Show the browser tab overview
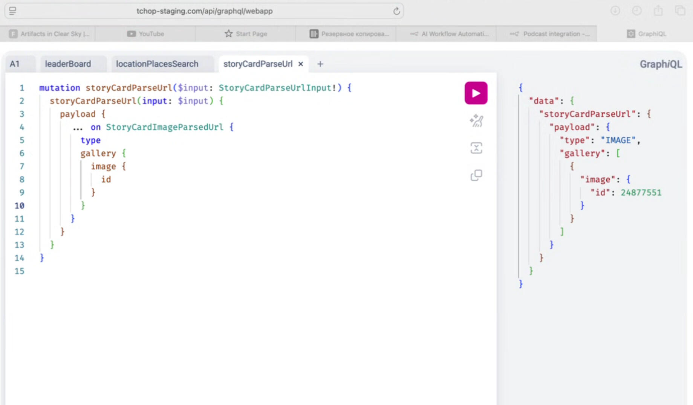The image size is (693, 405). 680,11
